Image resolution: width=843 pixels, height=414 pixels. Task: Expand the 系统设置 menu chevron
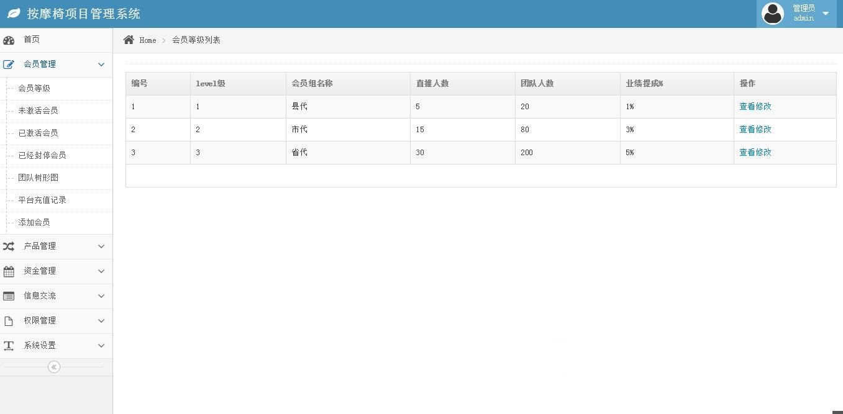pos(101,346)
